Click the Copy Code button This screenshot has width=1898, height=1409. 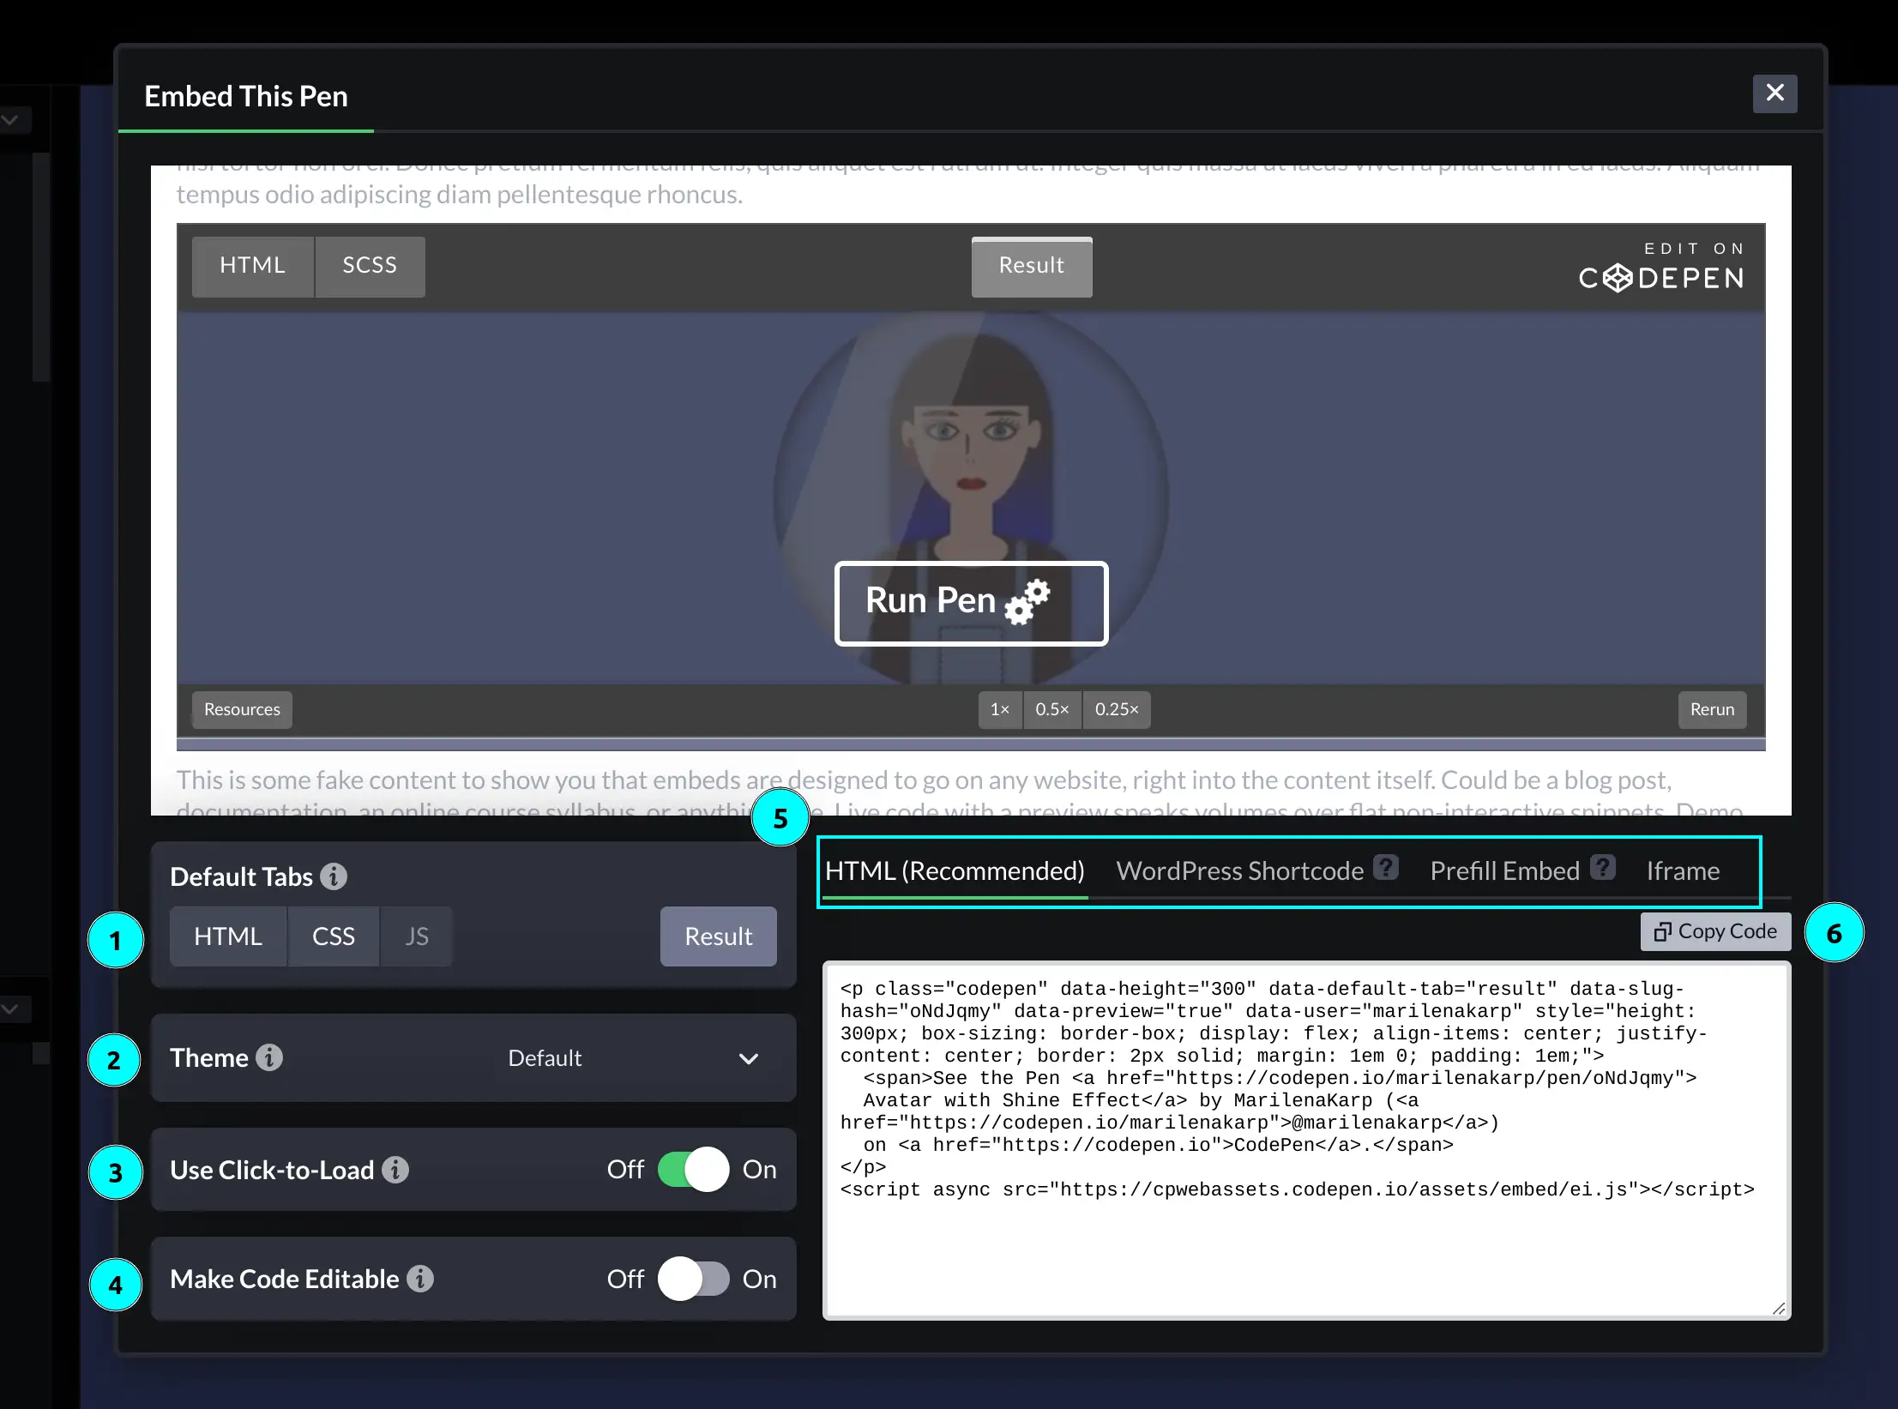point(1716,931)
